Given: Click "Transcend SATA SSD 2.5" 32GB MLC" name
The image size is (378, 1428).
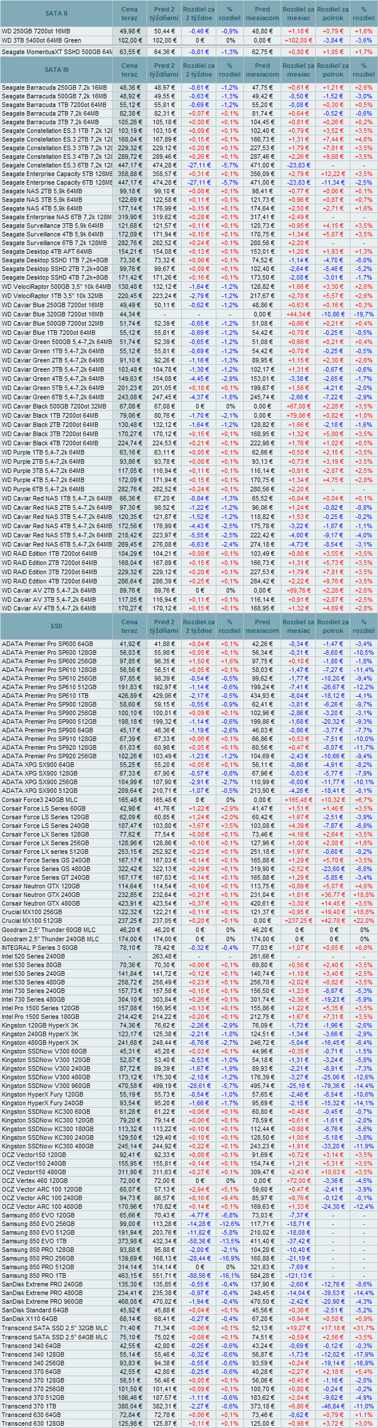Looking at the screenshot, I should 55,1328.
